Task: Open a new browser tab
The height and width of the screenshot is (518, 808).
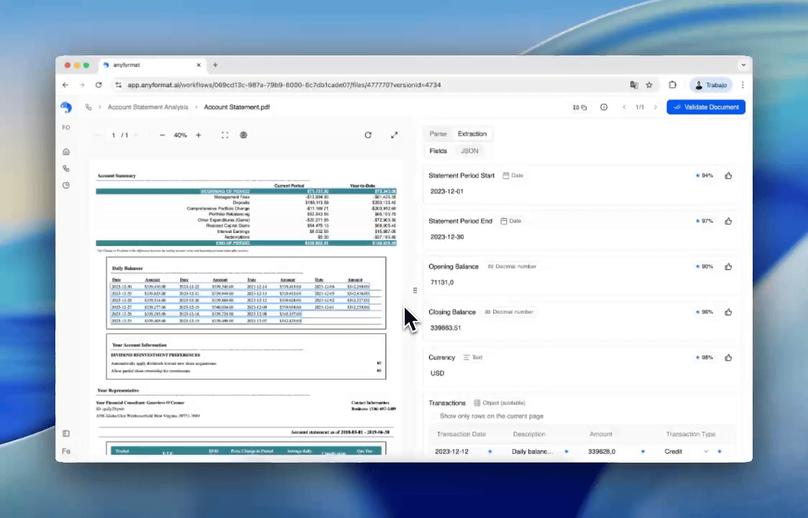Action: coord(216,65)
